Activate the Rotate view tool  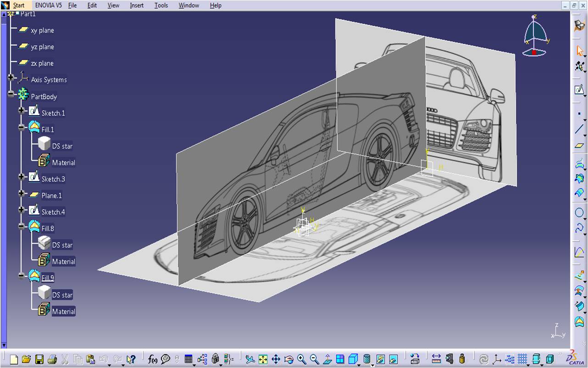point(288,359)
